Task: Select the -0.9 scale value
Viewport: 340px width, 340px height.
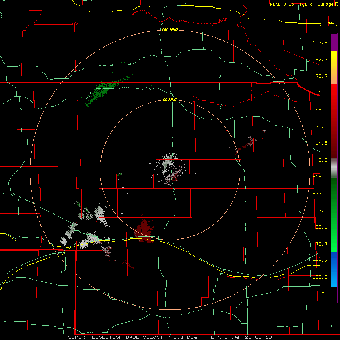Action: click(321, 160)
